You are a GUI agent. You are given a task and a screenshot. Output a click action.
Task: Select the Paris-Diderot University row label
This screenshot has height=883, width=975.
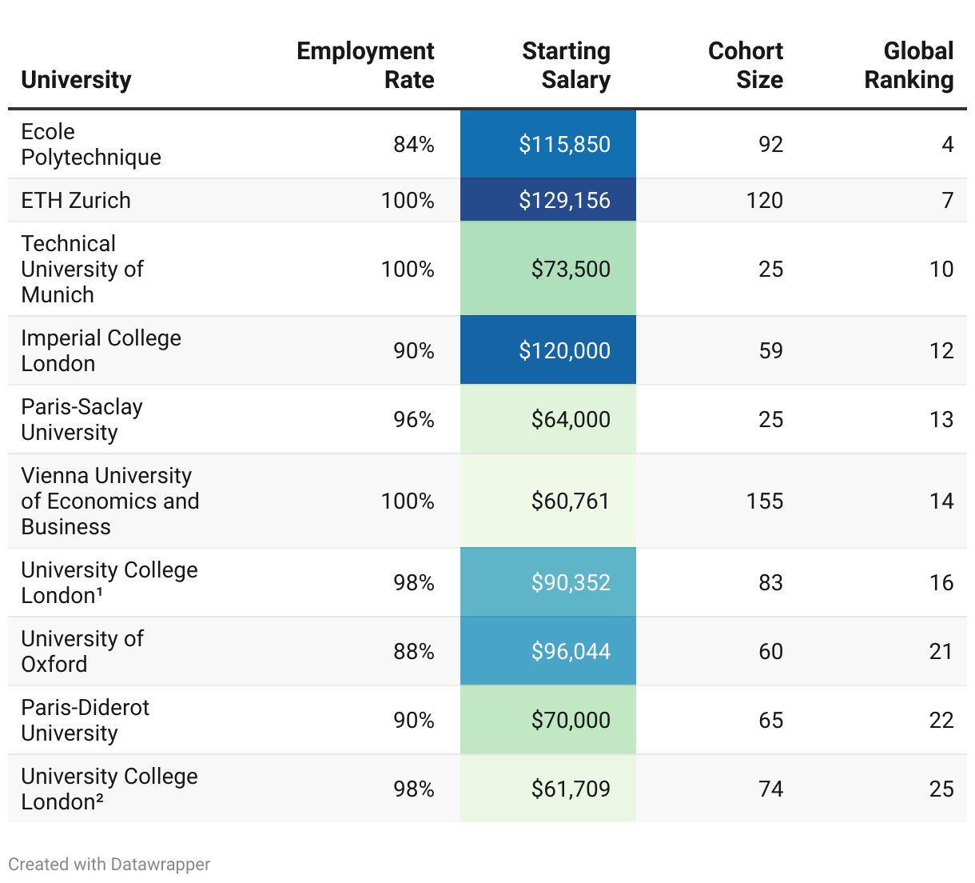click(x=85, y=720)
